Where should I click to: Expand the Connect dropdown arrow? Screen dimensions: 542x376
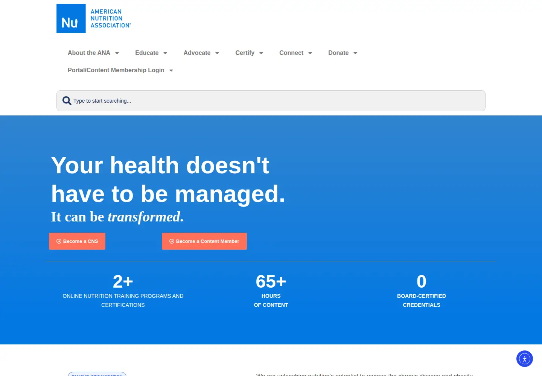pos(310,53)
